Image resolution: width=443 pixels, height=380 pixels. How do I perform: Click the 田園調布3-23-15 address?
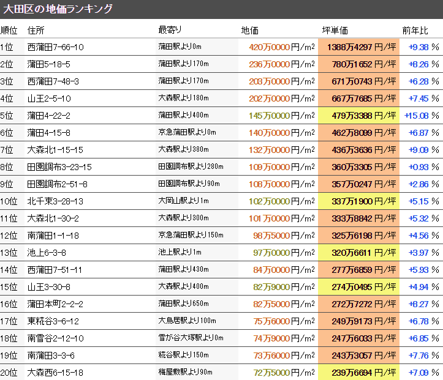tap(59, 167)
